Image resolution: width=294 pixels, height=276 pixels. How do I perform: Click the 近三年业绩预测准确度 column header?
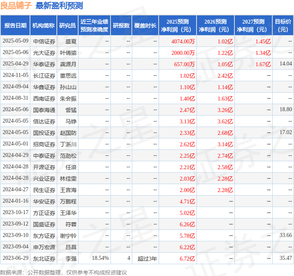pyautogui.click(x=94, y=26)
